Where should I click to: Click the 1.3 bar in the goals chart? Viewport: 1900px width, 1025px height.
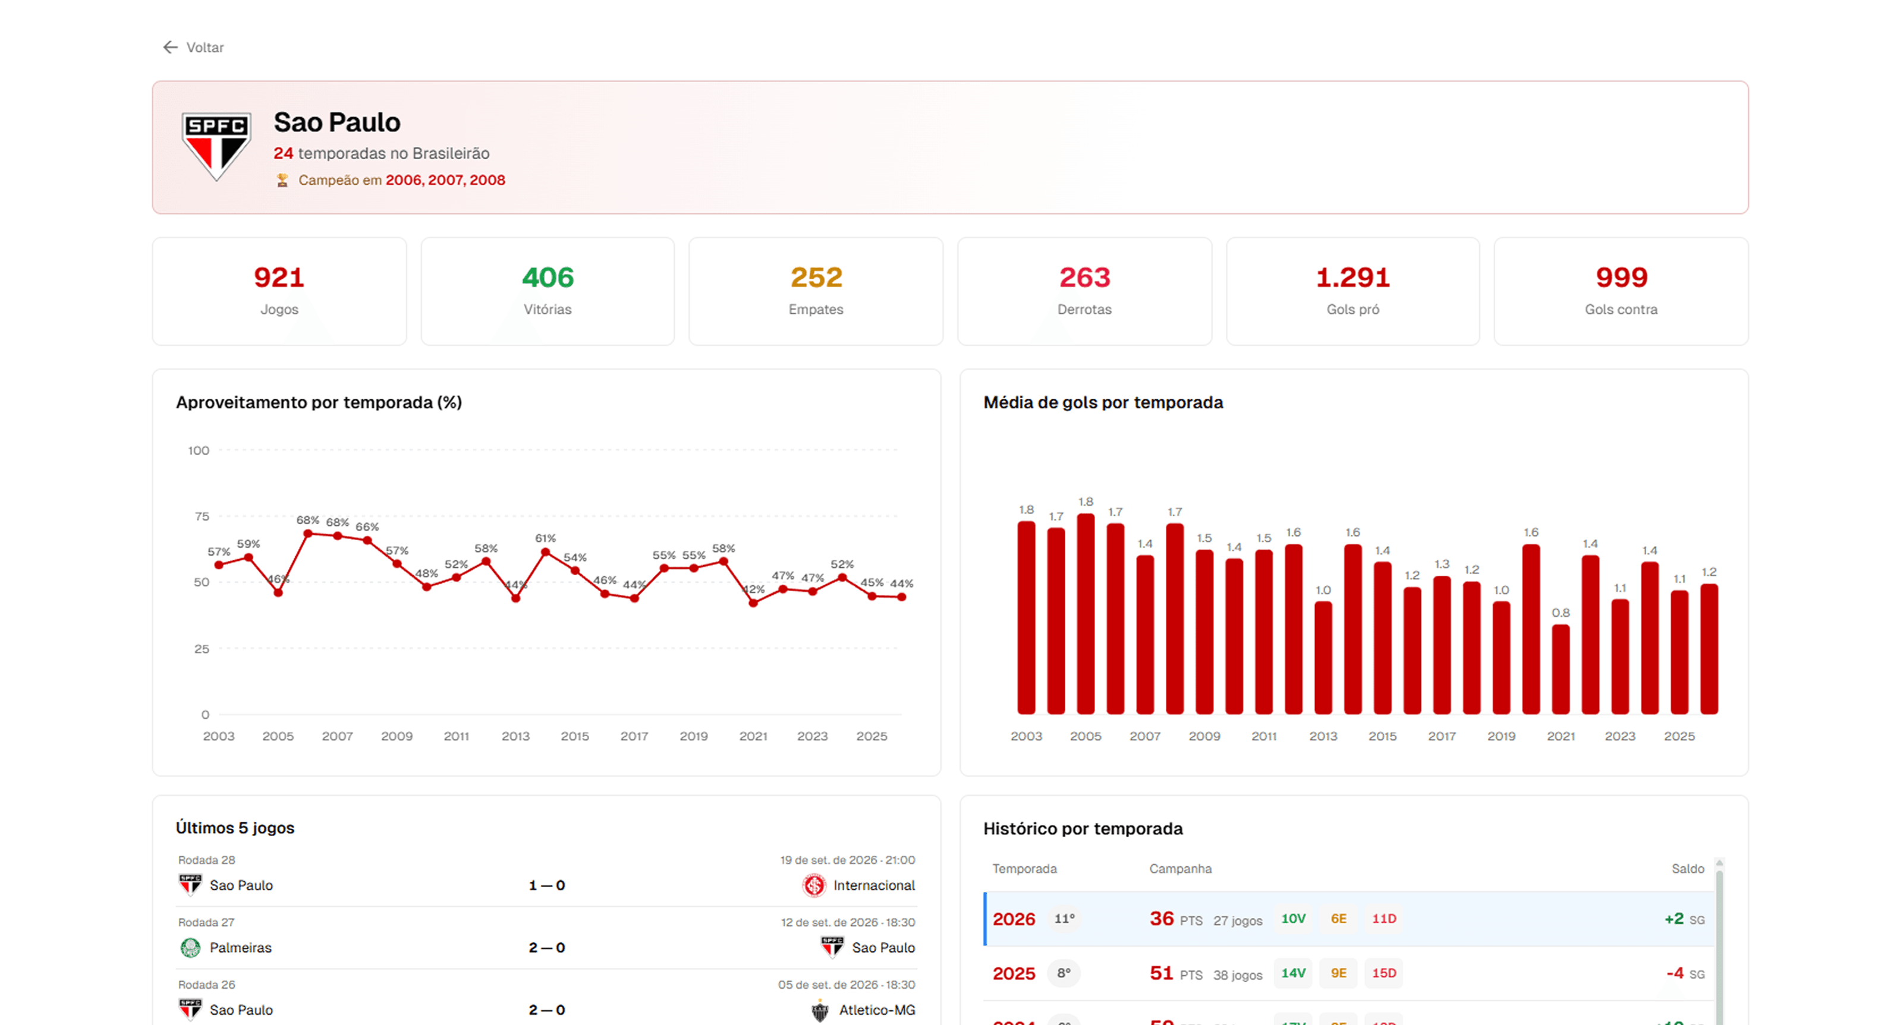coord(1442,645)
